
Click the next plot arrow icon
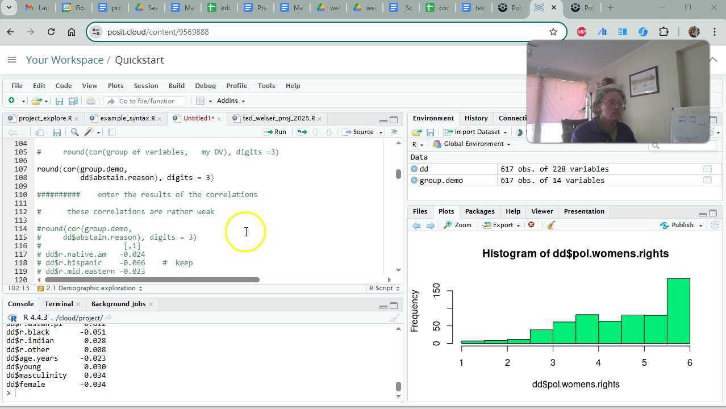tap(431, 226)
